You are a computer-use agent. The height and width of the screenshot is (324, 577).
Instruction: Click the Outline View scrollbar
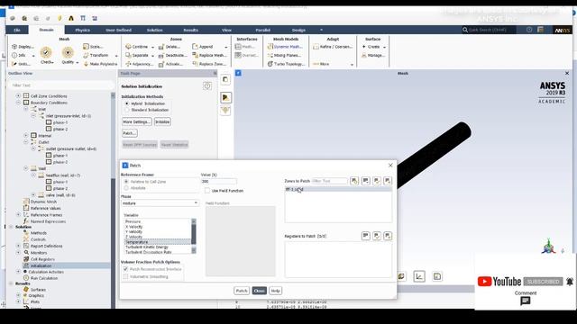(x=113, y=200)
